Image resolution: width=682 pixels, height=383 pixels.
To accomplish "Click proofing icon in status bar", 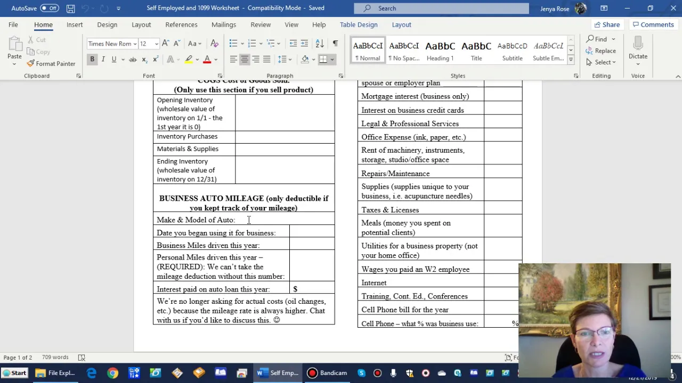I will coord(82,357).
